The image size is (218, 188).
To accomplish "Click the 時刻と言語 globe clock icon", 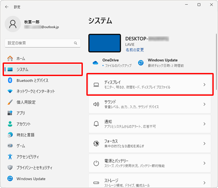I will click(10, 135).
